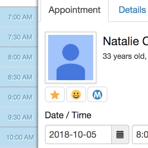Select the smiley face flag icon
Screen dimensions: 148x148
click(x=76, y=95)
